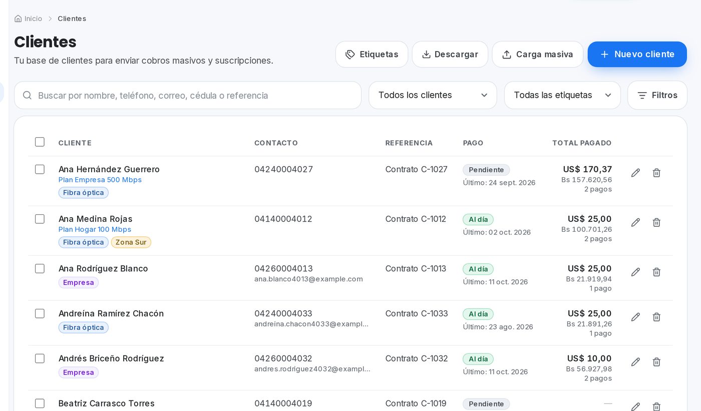
Task: Download clients with Descargar button
Action: click(x=450, y=54)
